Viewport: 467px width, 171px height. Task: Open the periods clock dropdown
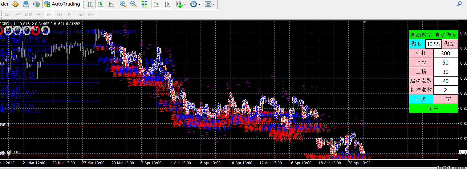click(x=195, y=4)
